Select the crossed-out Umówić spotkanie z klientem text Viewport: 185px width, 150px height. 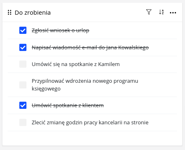pyautogui.click(x=67, y=106)
